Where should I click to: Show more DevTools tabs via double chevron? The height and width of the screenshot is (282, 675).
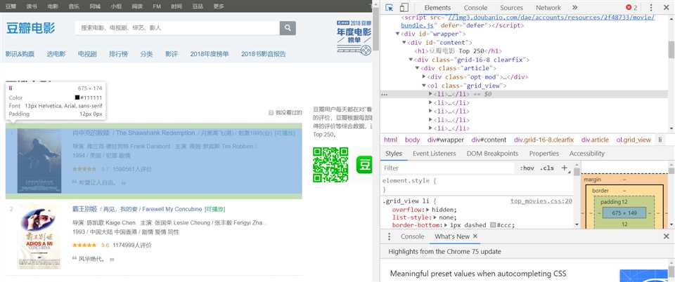point(574,8)
